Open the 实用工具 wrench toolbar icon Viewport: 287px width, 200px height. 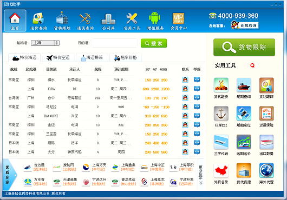click(132, 21)
